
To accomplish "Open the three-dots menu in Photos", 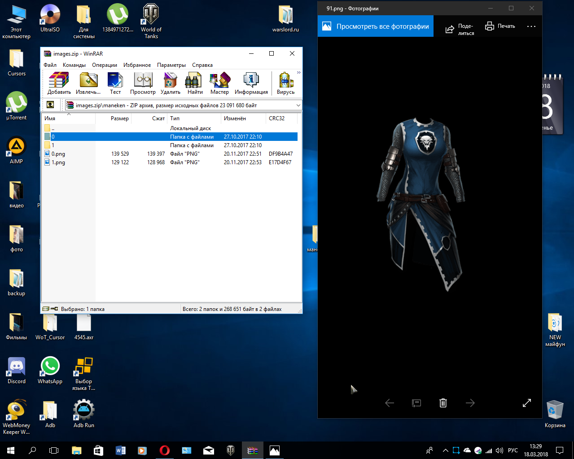I will 531,26.
